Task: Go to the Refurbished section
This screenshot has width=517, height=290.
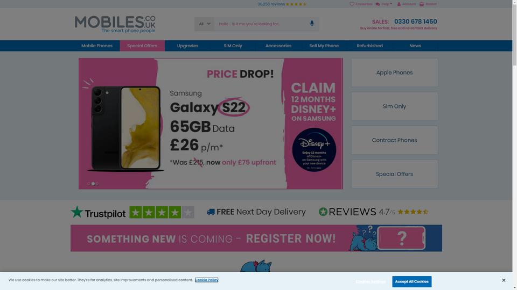Action: click(x=369, y=46)
